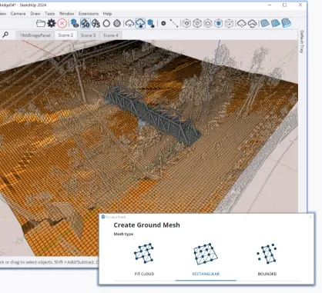Screen dimensions: 322x293
Task: Choose the Fit Cloud mesh type
Action: (x=144, y=259)
